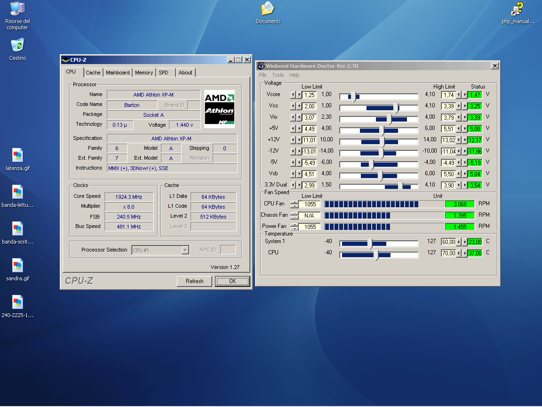This screenshot has height=407, width=542.
Task: Click the System 1 temperature status 23,00
Action: (x=475, y=242)
